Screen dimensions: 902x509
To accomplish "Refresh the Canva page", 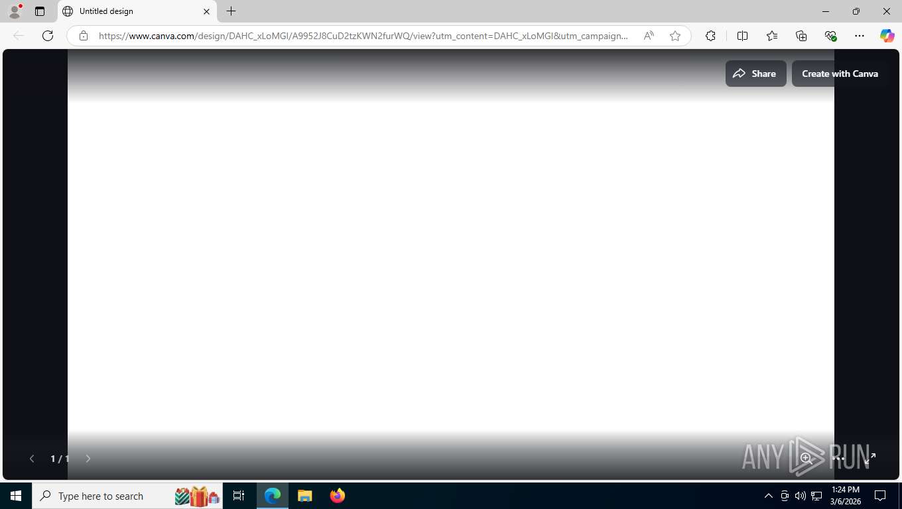I will [48, 36].
